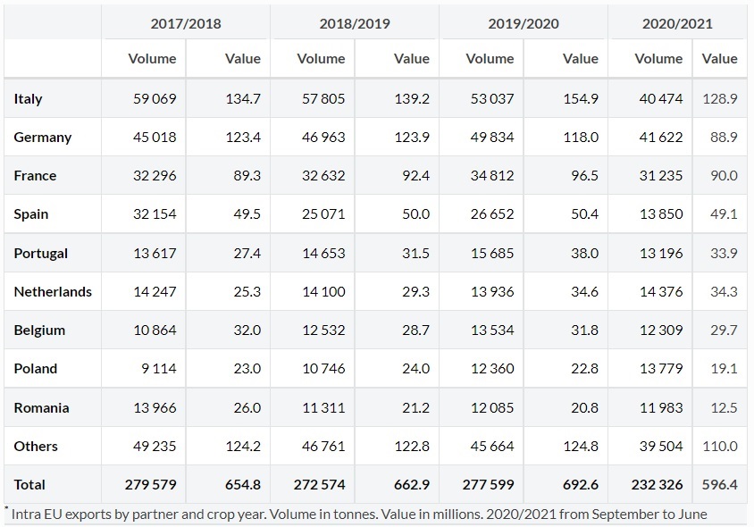Select the Poland row label
The image size is (754, 527).
(x=36, y=369)
